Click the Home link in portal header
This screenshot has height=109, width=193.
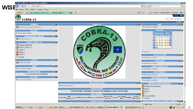[x=176, y=16]
